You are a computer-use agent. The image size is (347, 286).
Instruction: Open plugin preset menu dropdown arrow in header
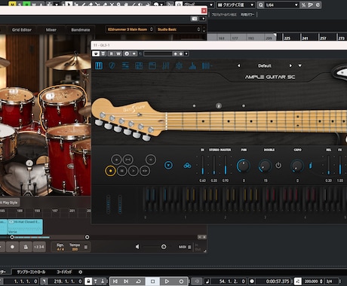186,53
